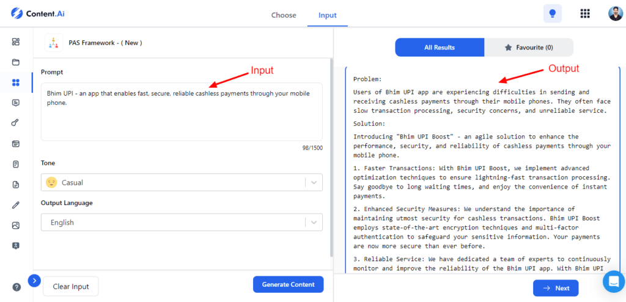Select the Input tab
The width and height of the screenshot is (626, 302).
pos(327,15)
